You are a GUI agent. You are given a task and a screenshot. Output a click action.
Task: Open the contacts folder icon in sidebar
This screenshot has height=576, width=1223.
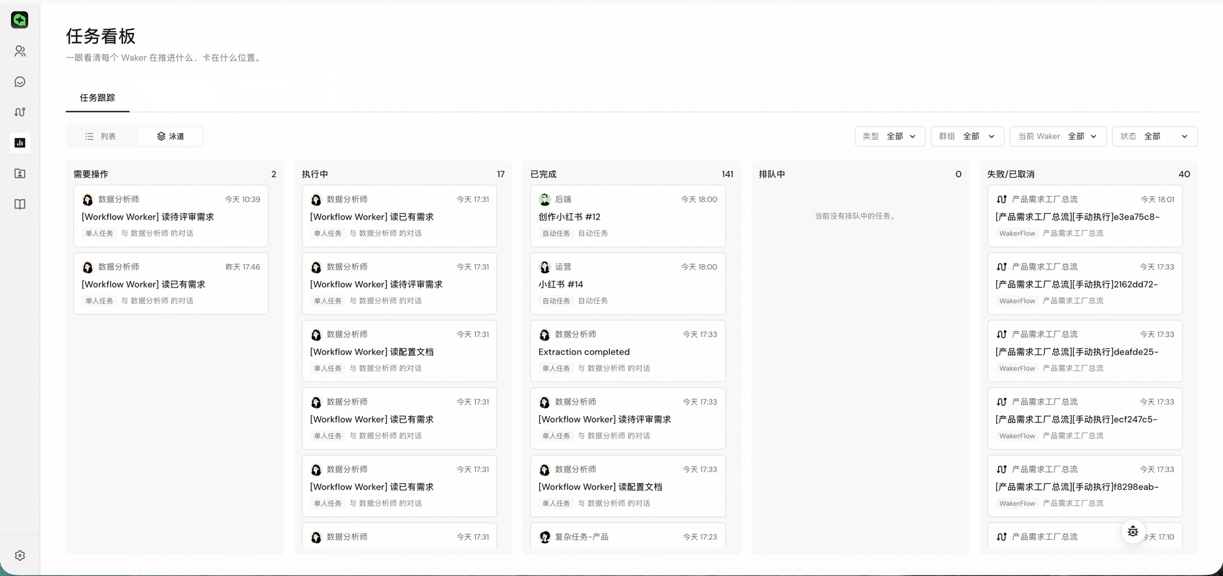pyautogui.click(x=20, y=174)
